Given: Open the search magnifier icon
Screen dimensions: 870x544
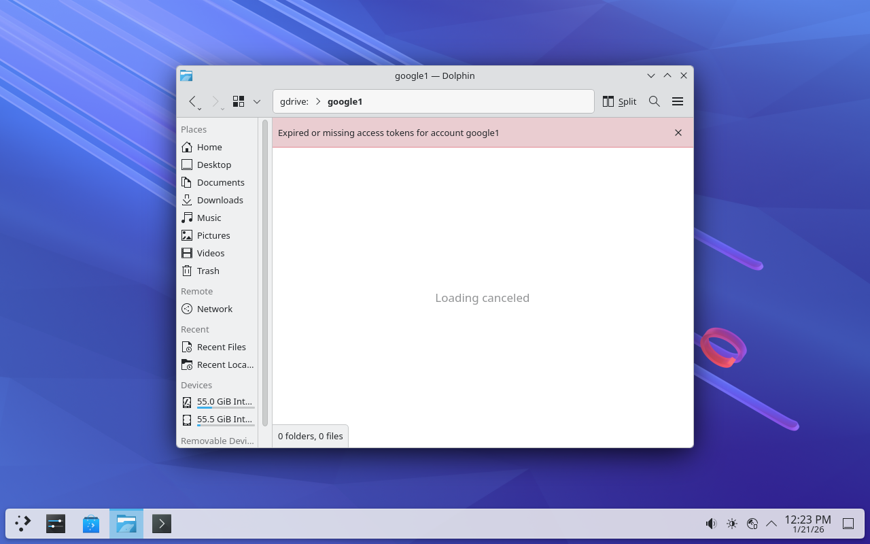Looking at the screenshot, I should pyautogui.click(x=654, y=101).
